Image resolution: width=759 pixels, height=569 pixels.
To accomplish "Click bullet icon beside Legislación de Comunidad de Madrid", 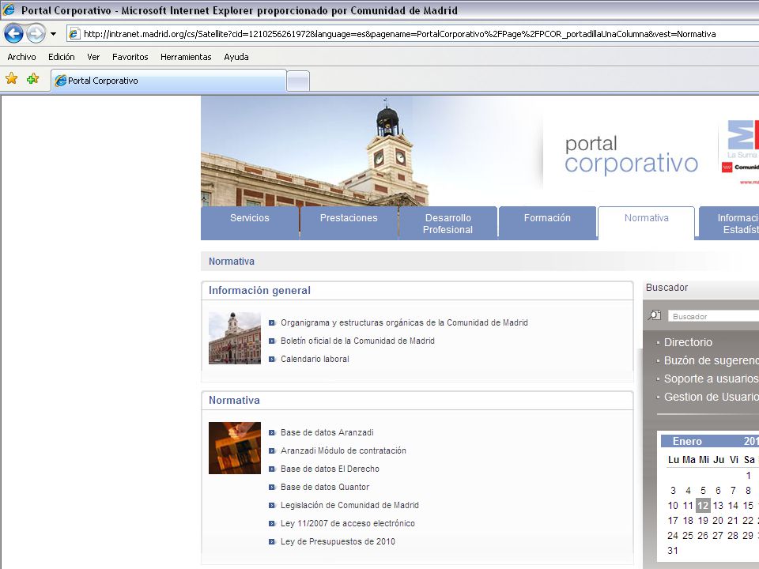I will click(272, 505).
